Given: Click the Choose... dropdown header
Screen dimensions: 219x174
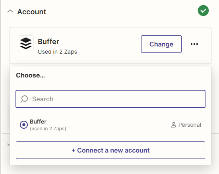Looking at the screenshot, I should (x=31, y=75).
